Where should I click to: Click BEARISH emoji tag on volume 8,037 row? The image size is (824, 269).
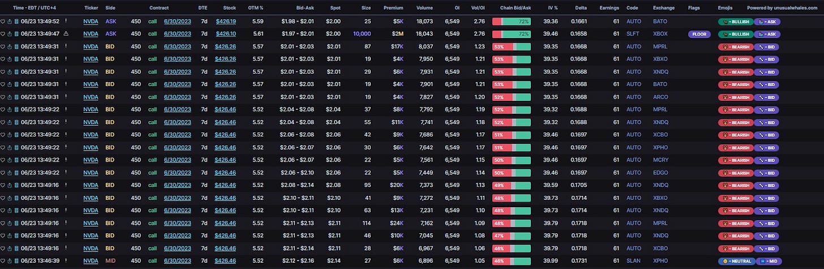click(735, 46)
